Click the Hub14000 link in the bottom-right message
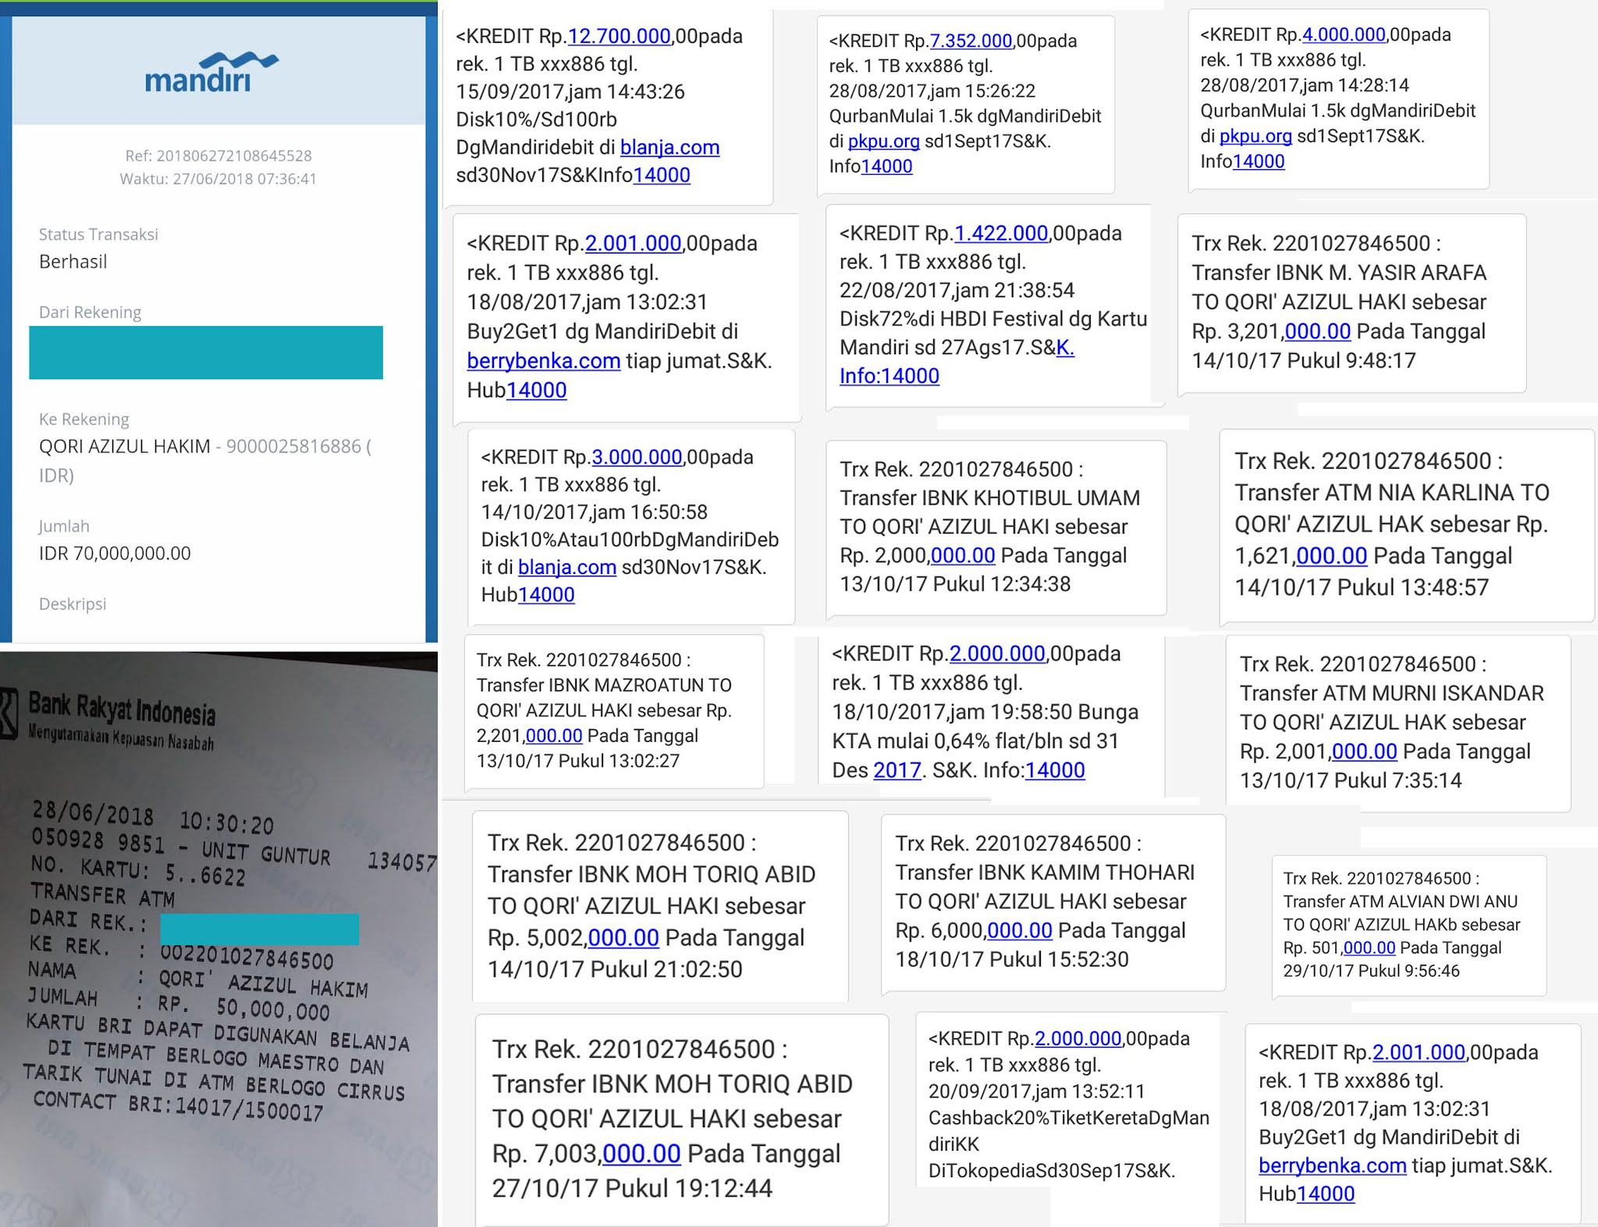The image size is (1598, 1227). pos(1324,1194)
